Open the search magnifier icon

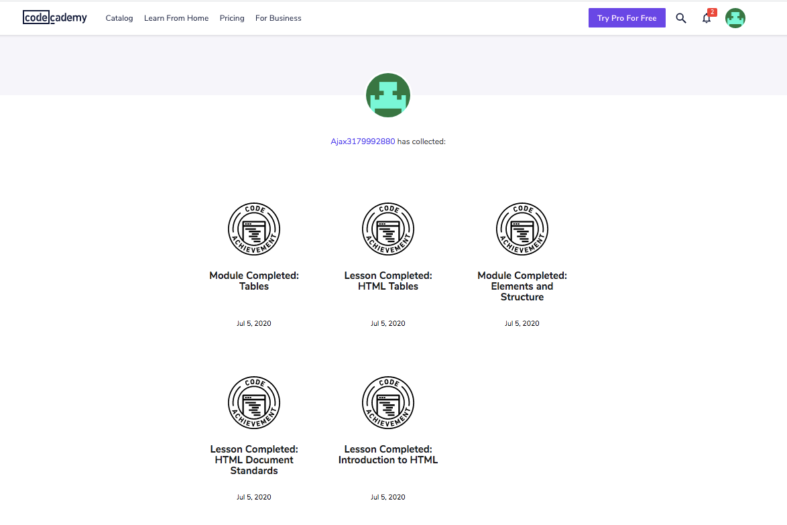pos(681,18)
